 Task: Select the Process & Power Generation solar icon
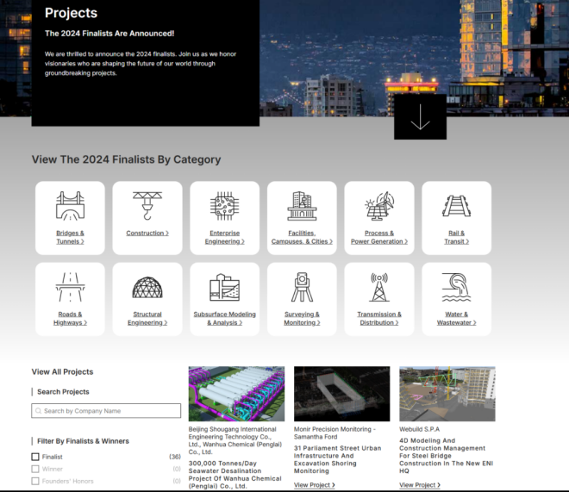[x=378, y=207]
